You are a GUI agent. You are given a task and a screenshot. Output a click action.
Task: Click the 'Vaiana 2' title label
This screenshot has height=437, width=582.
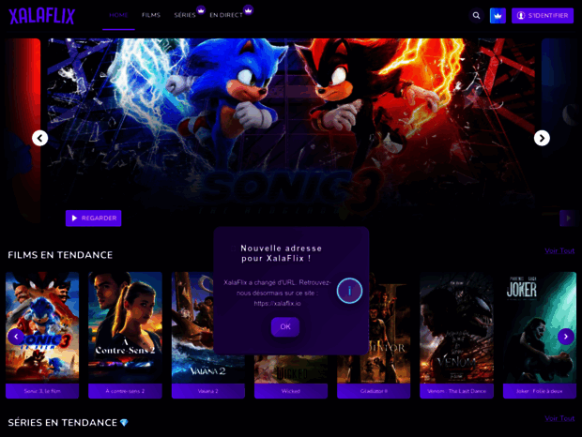tap(207, 391)
